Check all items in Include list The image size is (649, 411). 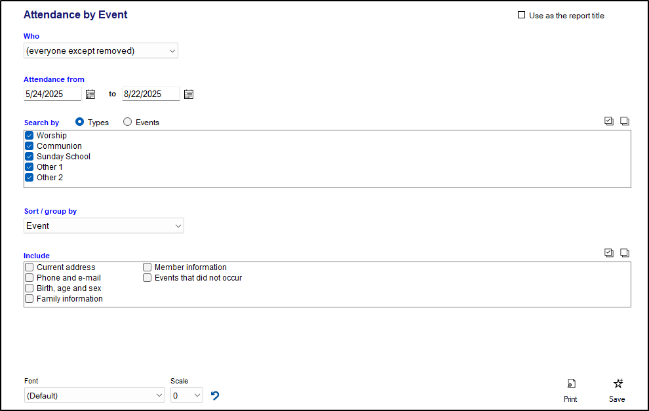609,253
